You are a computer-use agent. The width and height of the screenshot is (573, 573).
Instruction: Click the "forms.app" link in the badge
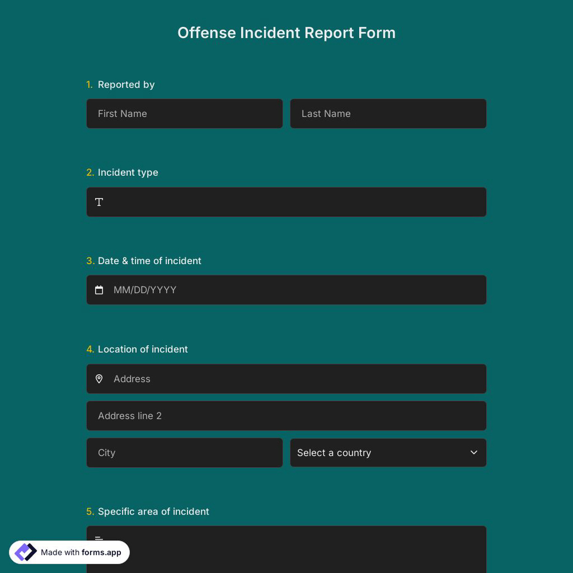(101, 552)
